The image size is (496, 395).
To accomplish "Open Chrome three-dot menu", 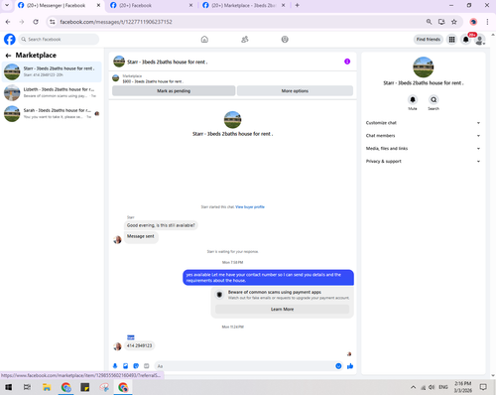I will pos(487,22).
